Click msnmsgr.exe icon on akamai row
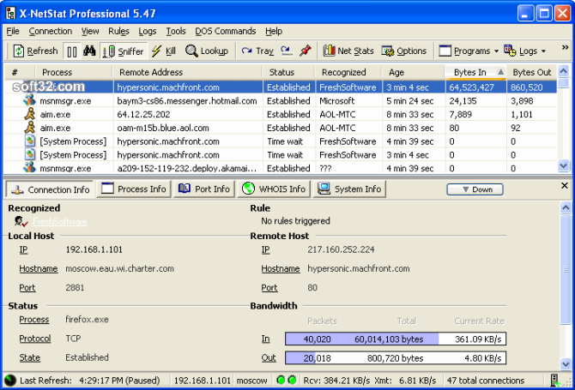Image resolution: width=575 pixels, height=390 pixels. (30, 167)
